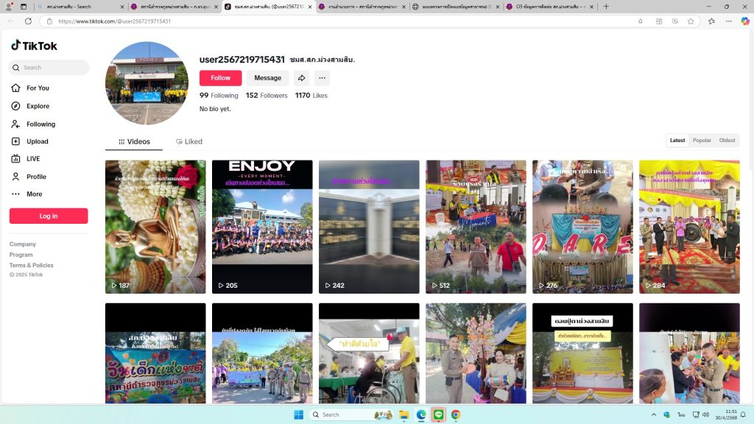Sort videos by Latest
Viewport: 754px width, 424px height.
tap(677, 141)
